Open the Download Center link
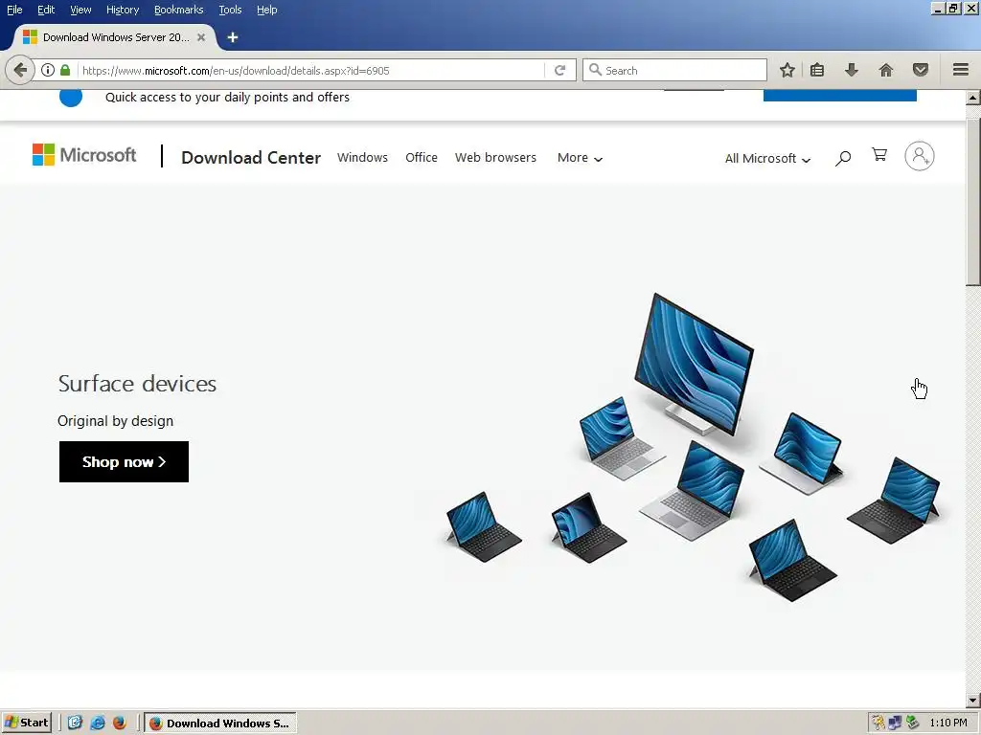The height and width of the screenshot is (735, 981). point(251,158)
